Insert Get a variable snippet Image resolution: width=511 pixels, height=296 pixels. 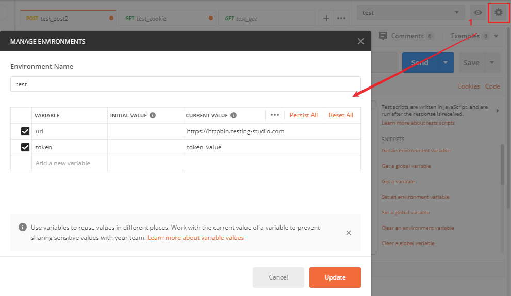click(398, 182)
